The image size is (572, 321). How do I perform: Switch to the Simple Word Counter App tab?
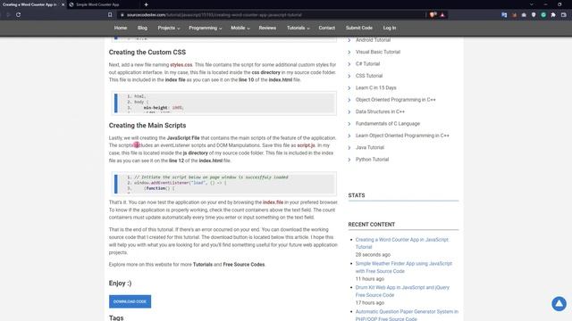tap(97, 4)
